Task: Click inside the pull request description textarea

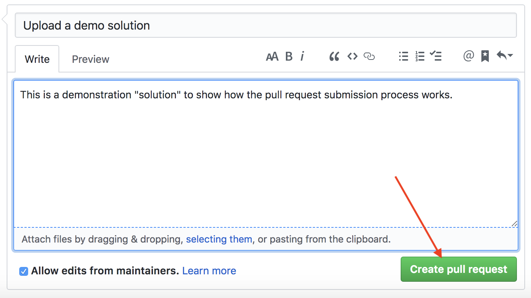Action: pyautogui.click(x=265, y=153)
